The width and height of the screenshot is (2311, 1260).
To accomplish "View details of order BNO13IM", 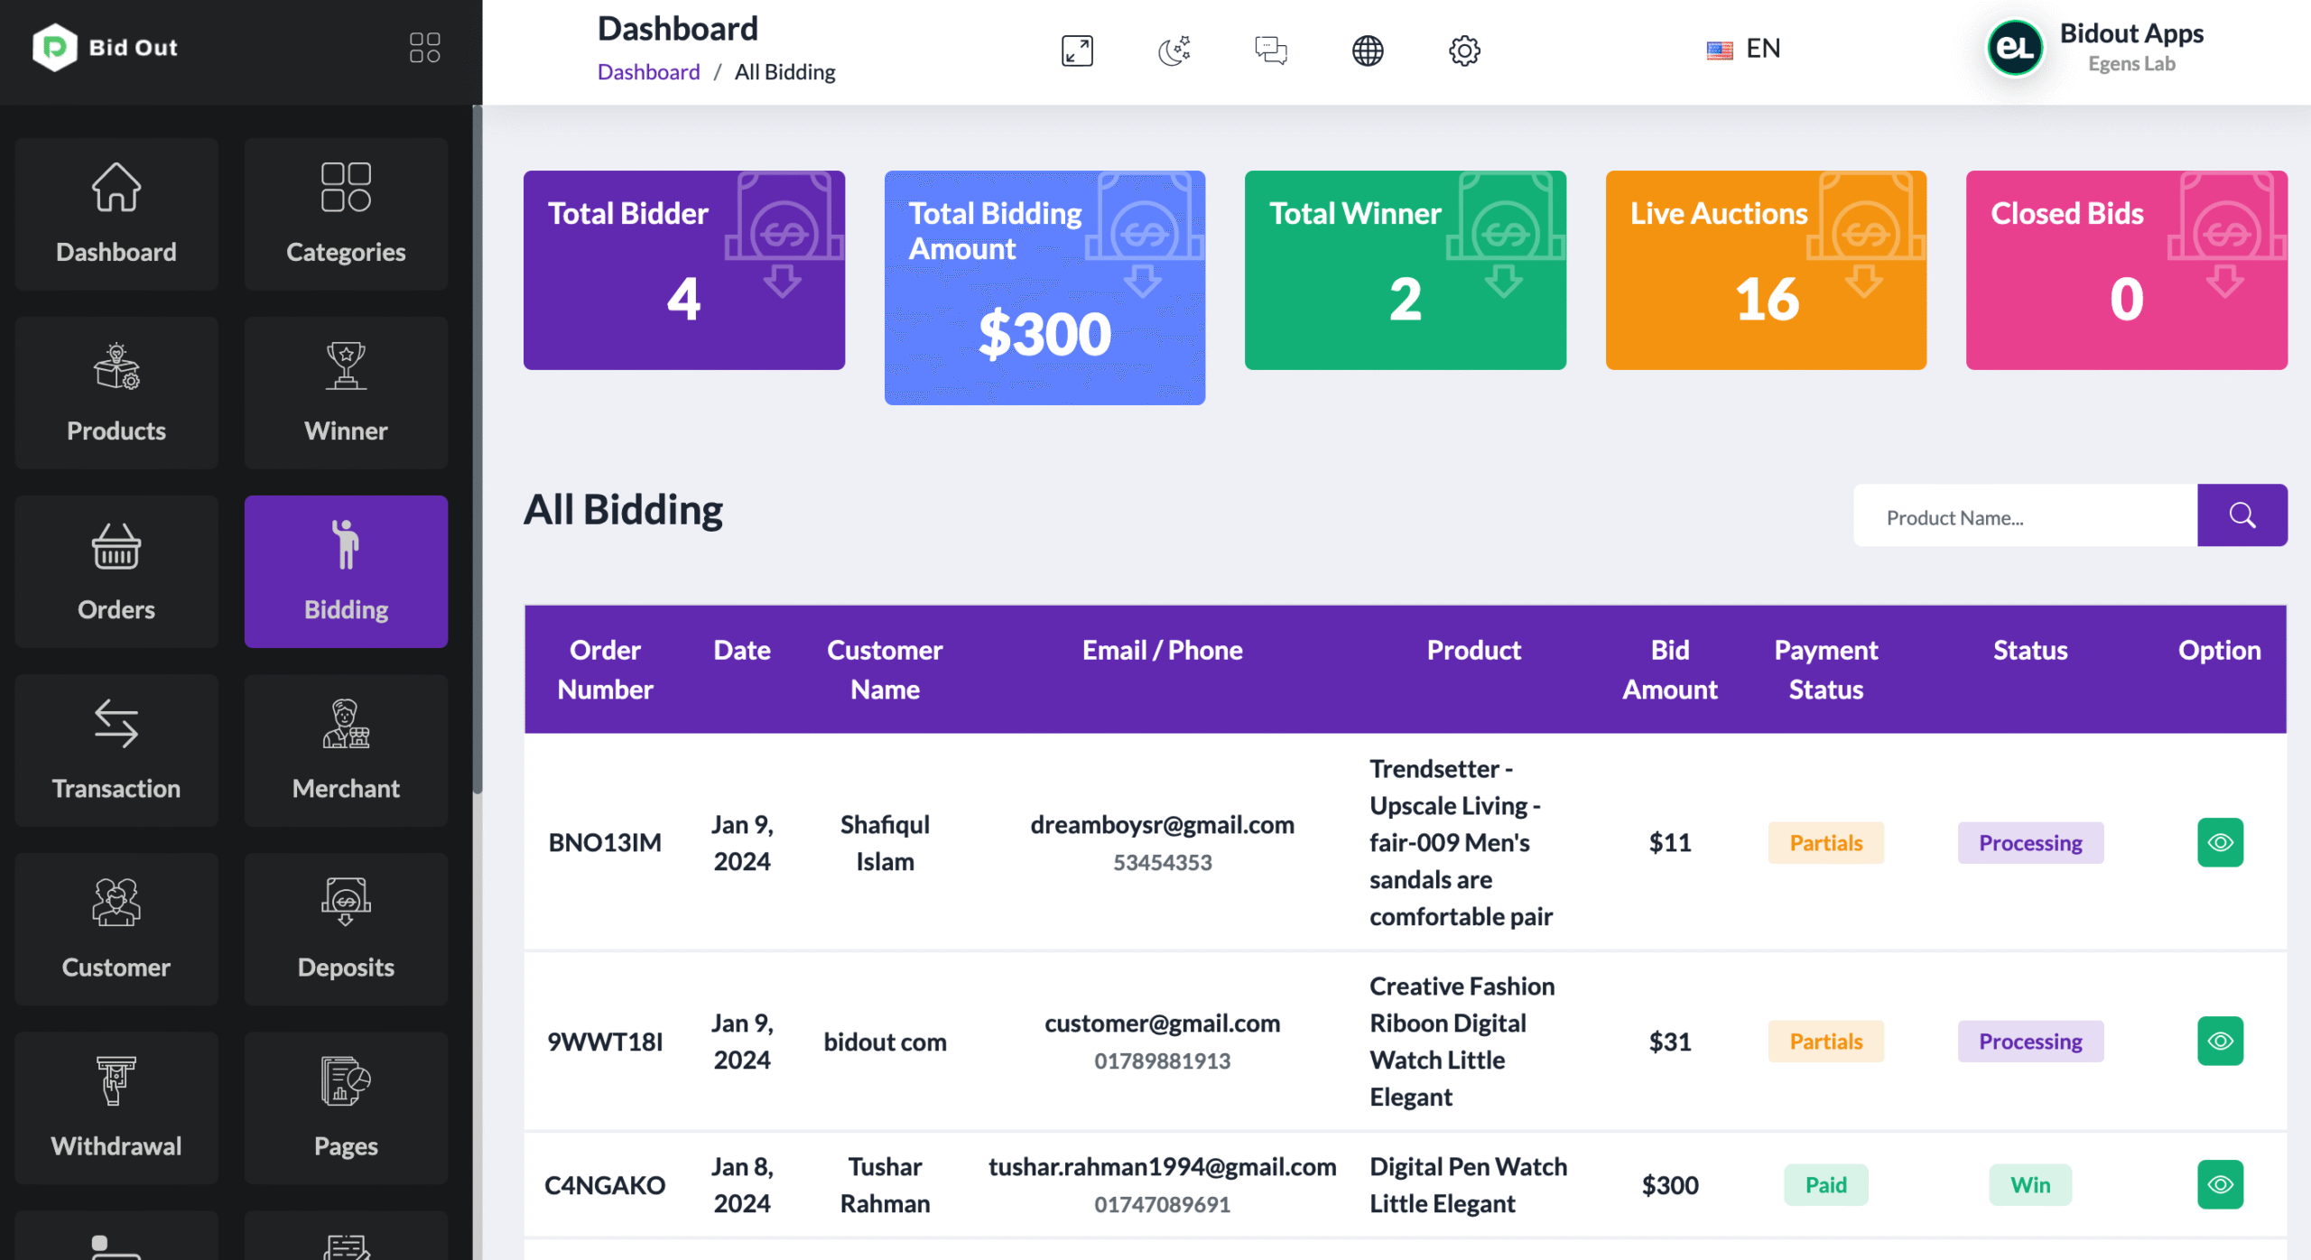I will point(2219,842).
